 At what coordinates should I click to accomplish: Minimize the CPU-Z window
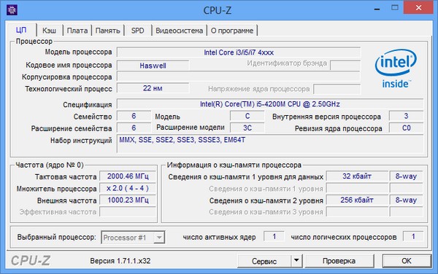click(377, 8)
